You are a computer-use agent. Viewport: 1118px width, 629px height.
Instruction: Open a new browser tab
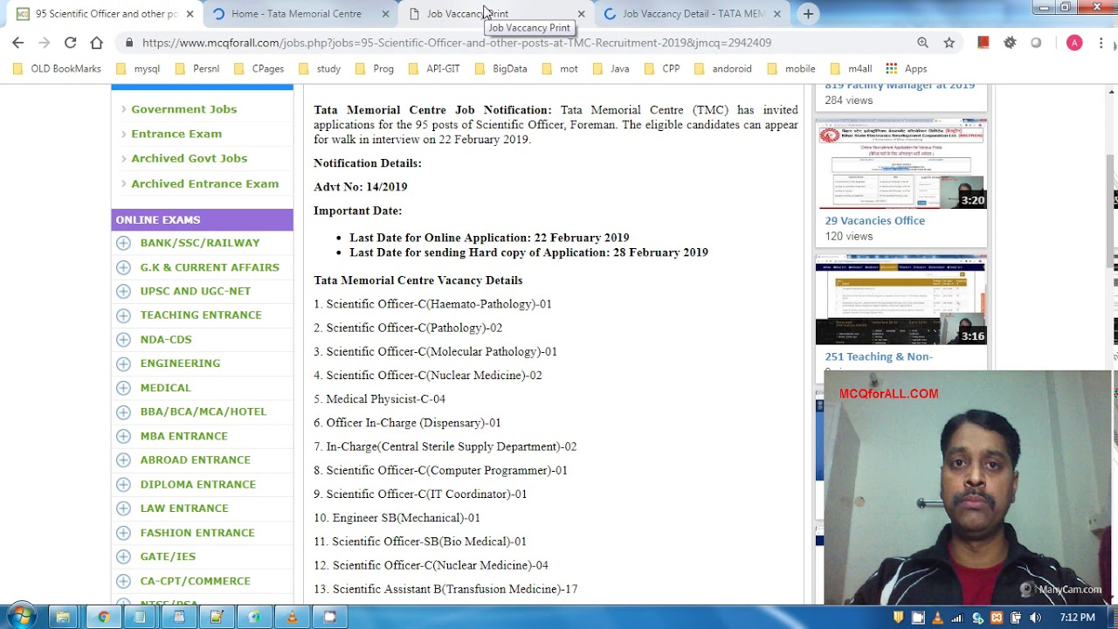(x=808, y=13)
